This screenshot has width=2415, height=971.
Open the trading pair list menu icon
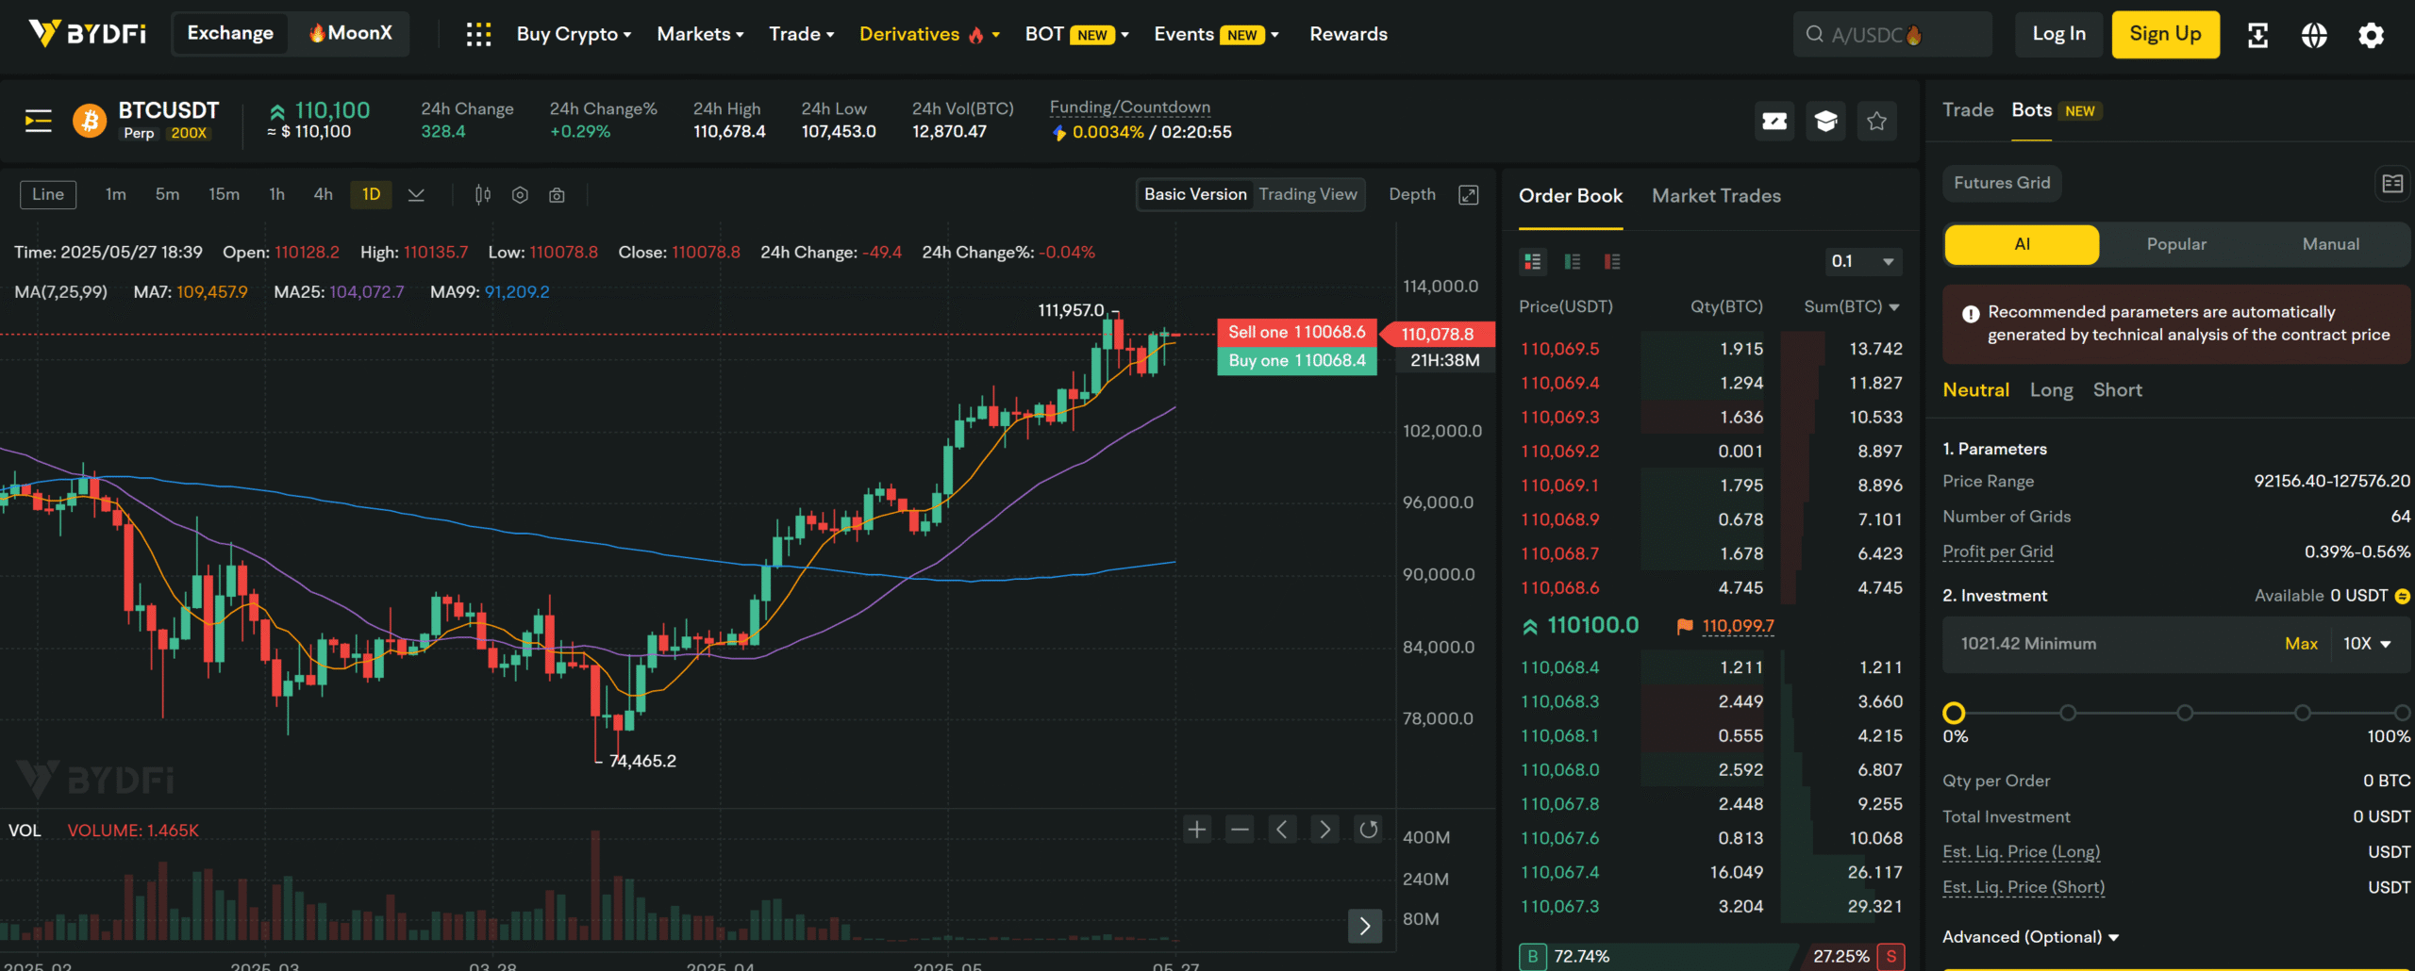pos(38,121)
